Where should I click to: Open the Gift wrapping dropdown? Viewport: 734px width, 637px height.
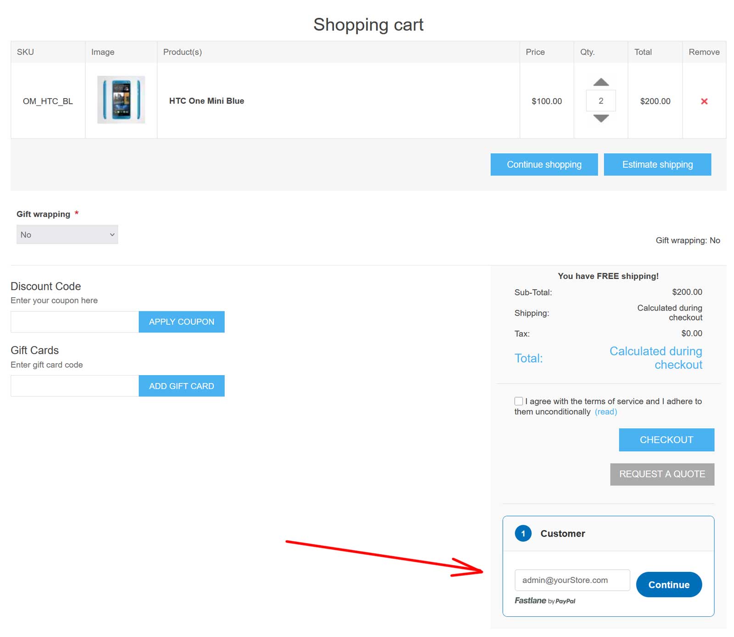[67, 234]
